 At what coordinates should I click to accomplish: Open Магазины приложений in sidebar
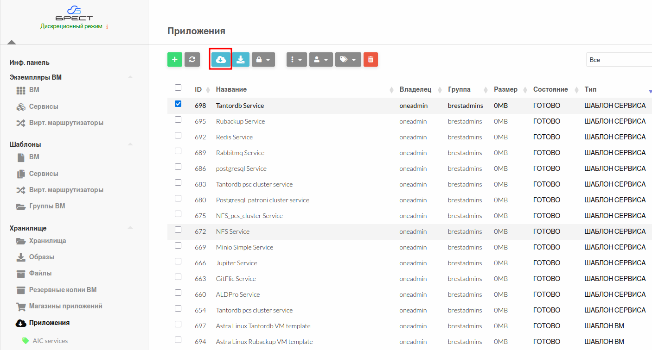65,306
